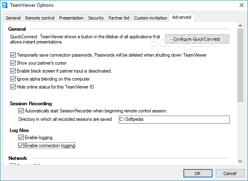248x181 pixels.
Task: Toggle Enable connection logging checkbox
Action: point(21,145)
